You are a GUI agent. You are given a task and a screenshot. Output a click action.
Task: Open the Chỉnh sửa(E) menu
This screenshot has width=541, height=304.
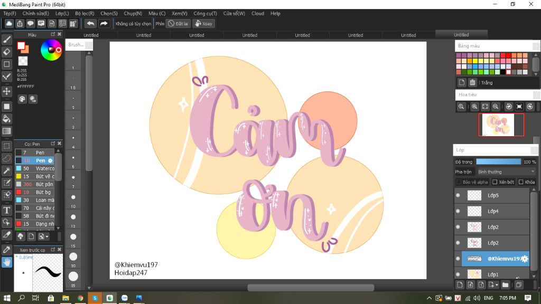click(35, 13)
